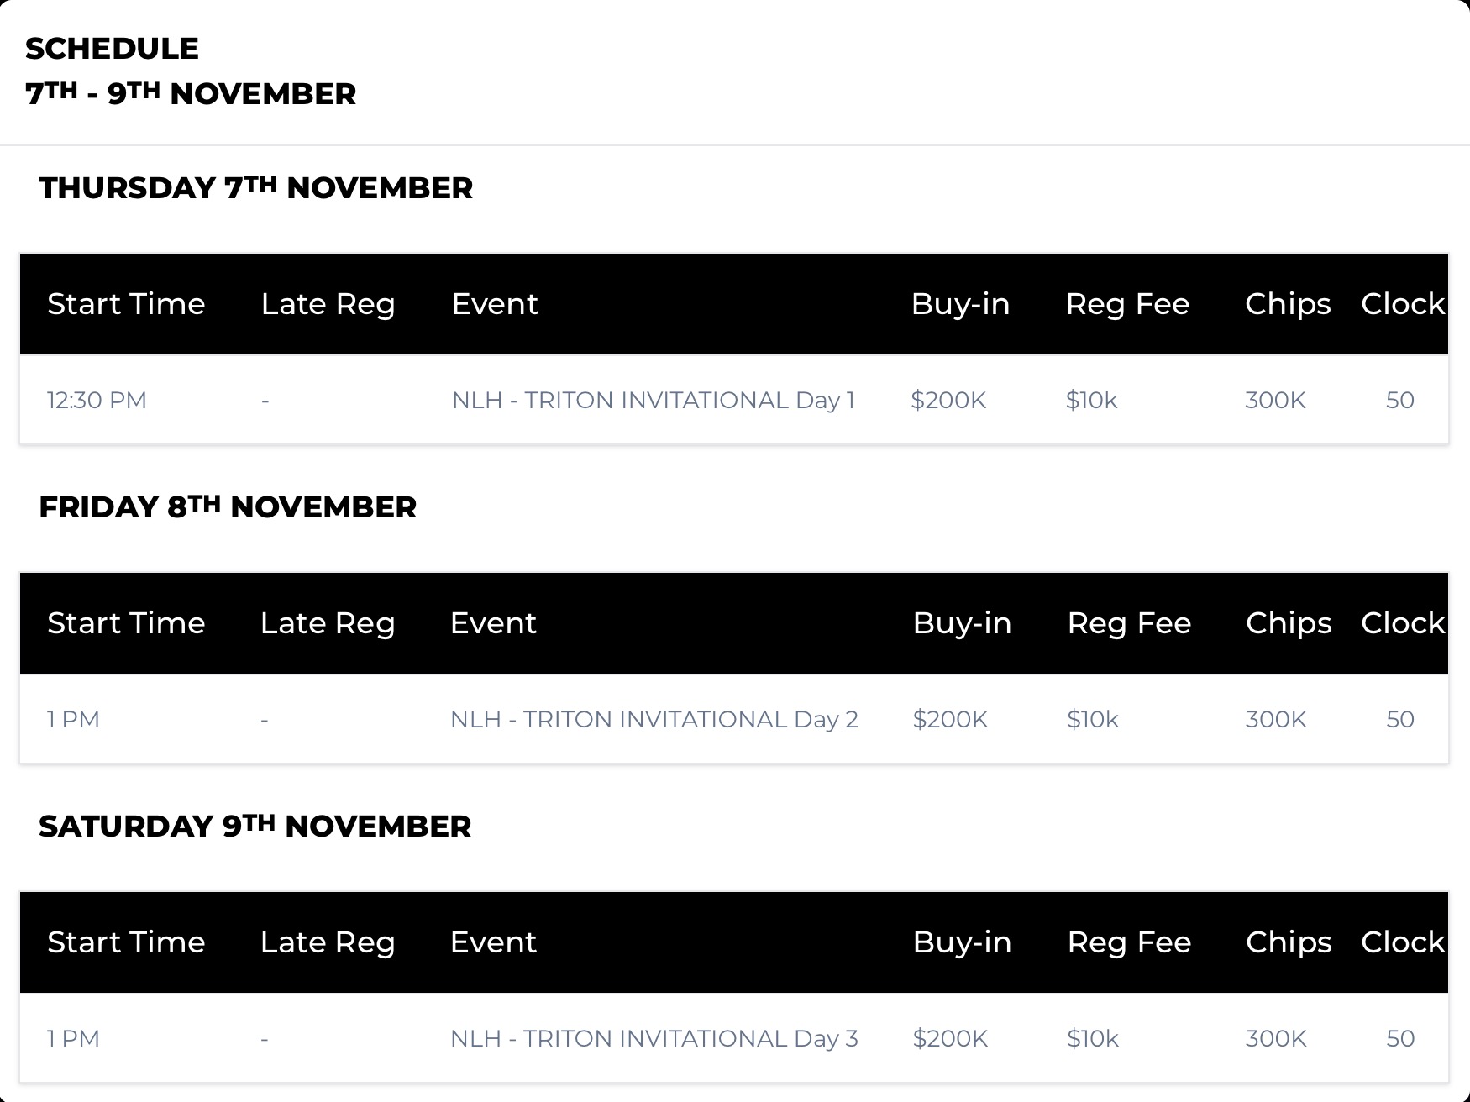Select the 12:30 PM start time cell
This screenshot has width=1470, height=1102.
[97, 400]
